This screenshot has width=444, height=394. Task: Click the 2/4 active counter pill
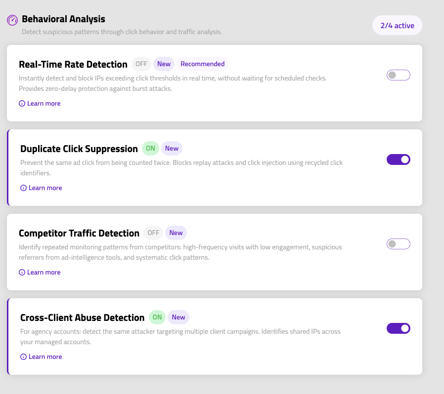coord(397,25)
